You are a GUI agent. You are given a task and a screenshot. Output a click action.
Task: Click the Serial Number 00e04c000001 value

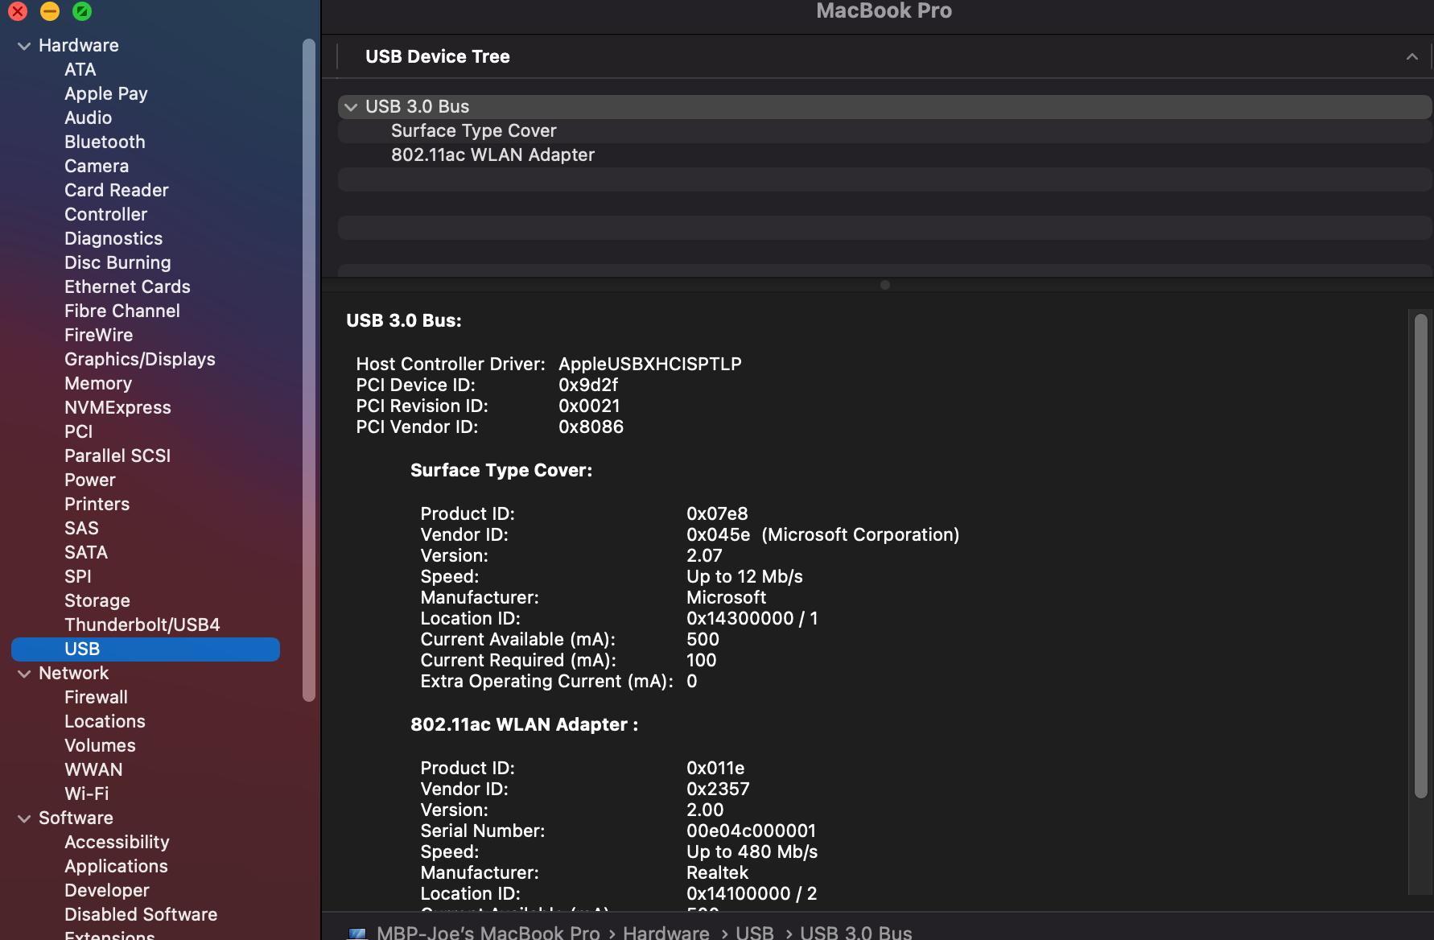[x=751, y=831]
